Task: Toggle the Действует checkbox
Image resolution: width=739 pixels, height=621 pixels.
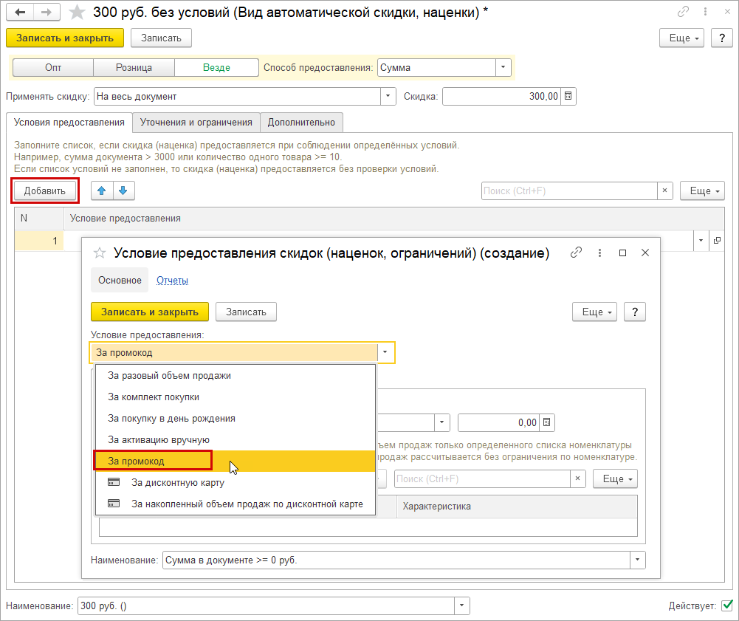Action: [727, 606]
